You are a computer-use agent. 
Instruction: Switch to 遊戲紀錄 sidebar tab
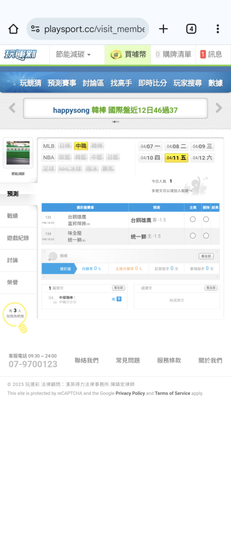[18, 238]
